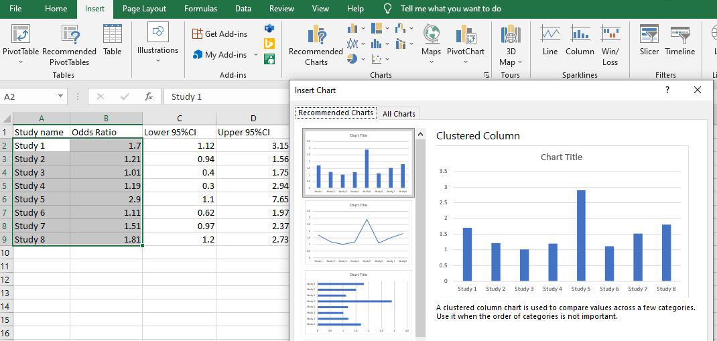Insert a Table from the ribbon
This screenshot has width=717, height=341.
coord(112,40)
